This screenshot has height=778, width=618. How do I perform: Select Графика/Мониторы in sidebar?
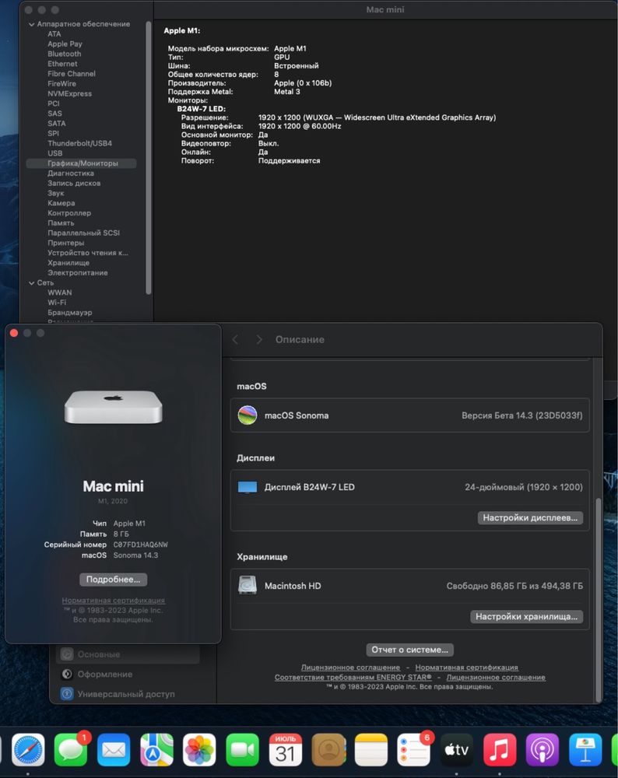point(82,163)
